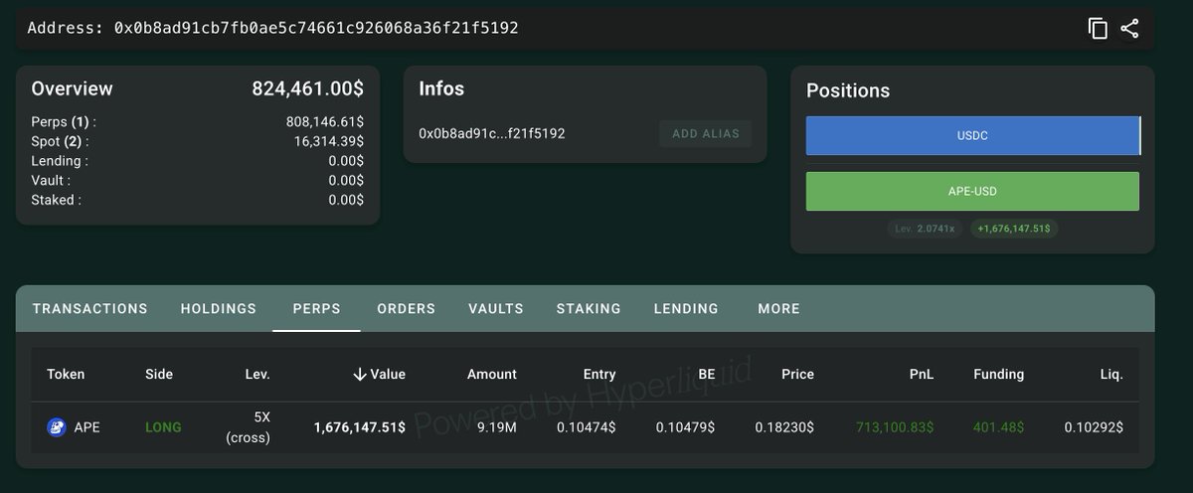The width and height of the screenshot is (1193, 493).
Task: Click the PnL column header
Action: pos(920,374)
